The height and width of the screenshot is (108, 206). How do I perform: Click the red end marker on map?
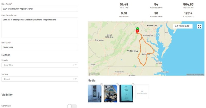(x=137, y=31)
